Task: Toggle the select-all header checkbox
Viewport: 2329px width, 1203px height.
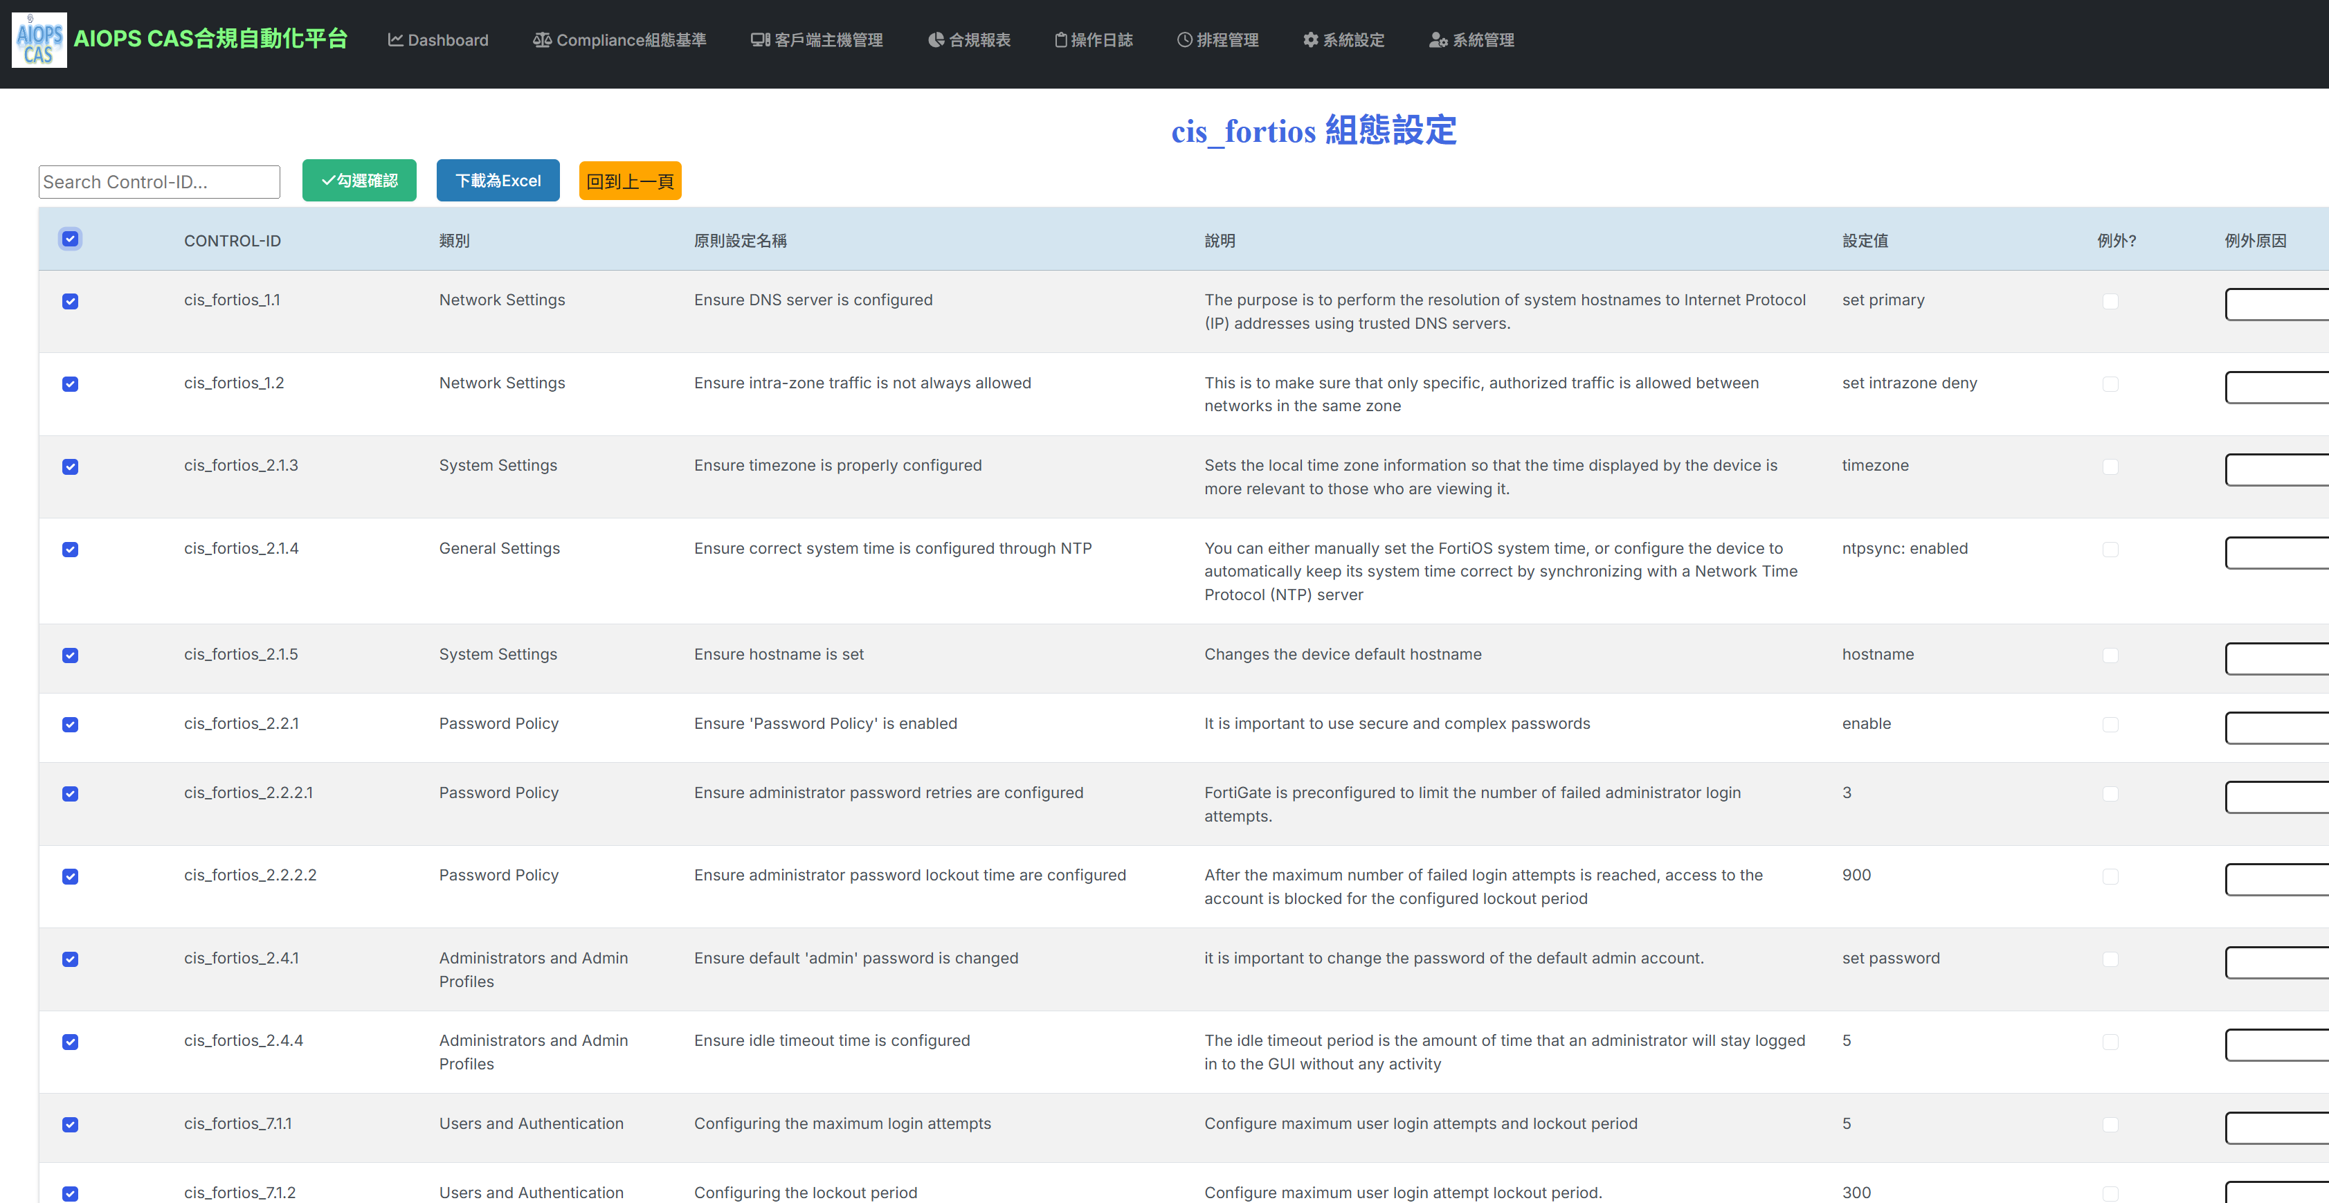Action: tap(71, 239)
